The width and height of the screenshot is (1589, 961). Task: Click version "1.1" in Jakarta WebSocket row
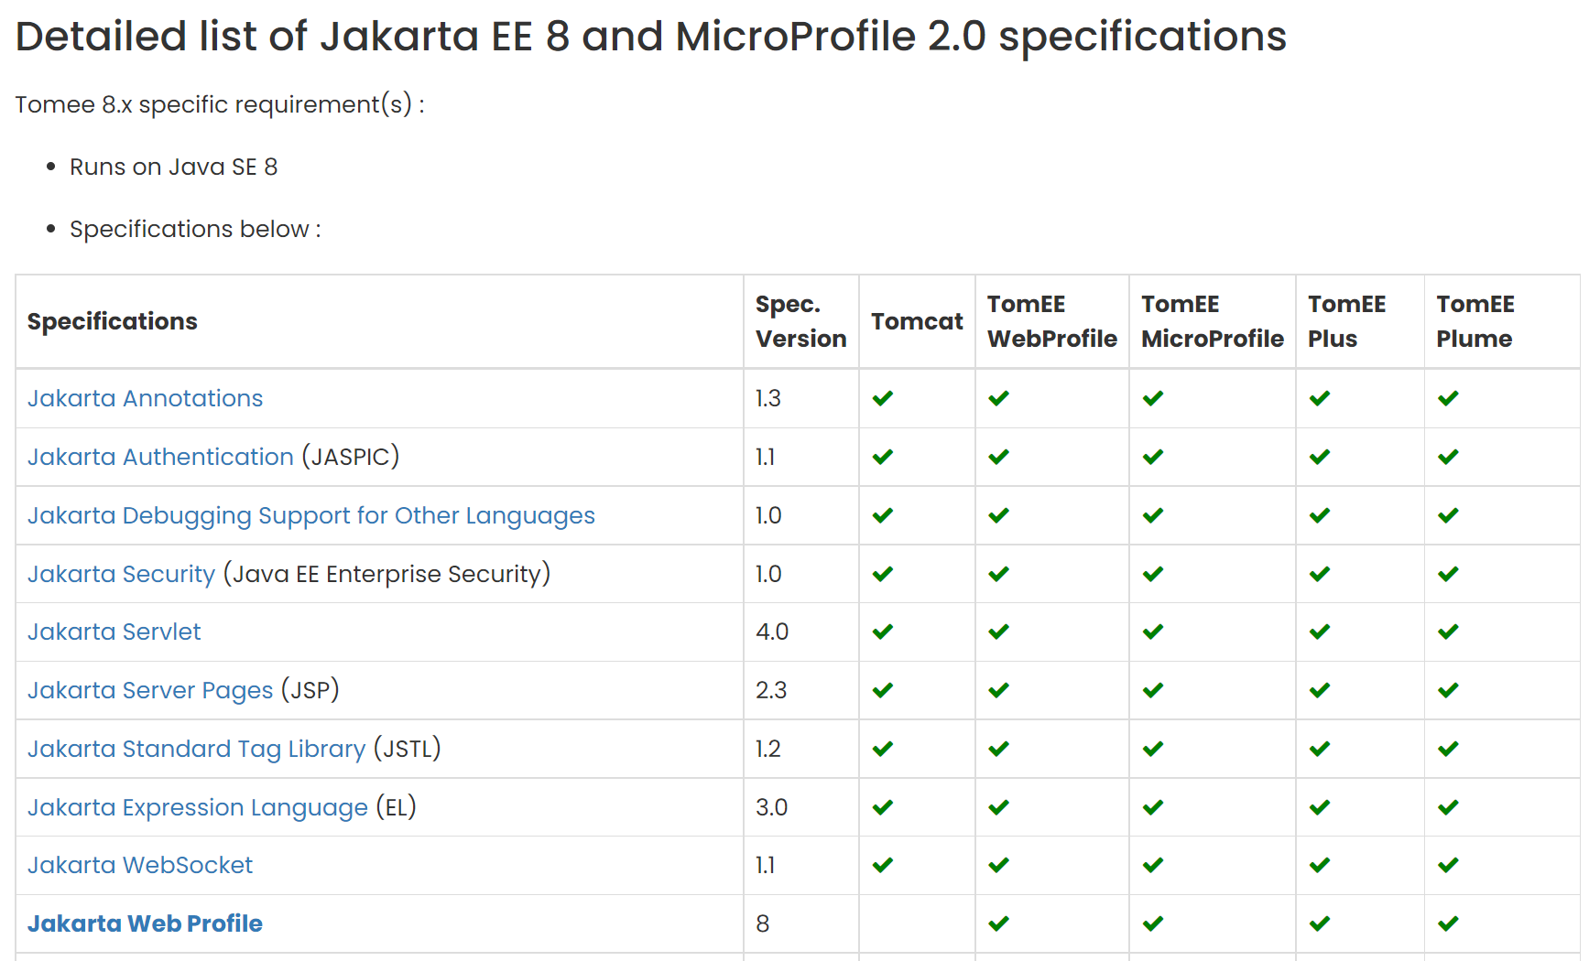[x=766, y=865]
